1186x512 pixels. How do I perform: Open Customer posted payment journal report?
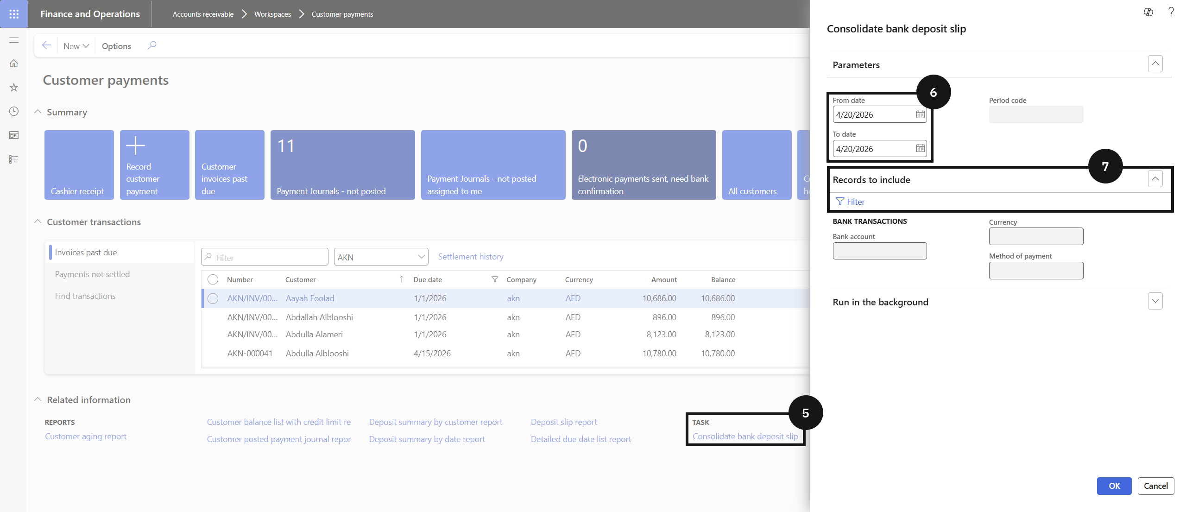point(279,439)
